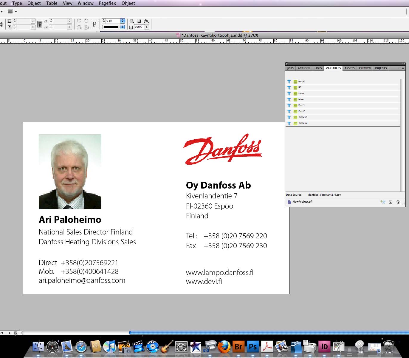Launch Firefox from the Dock
Image resolution: width=409 pixels, height=358 pixels.
[x=224, y=347]
